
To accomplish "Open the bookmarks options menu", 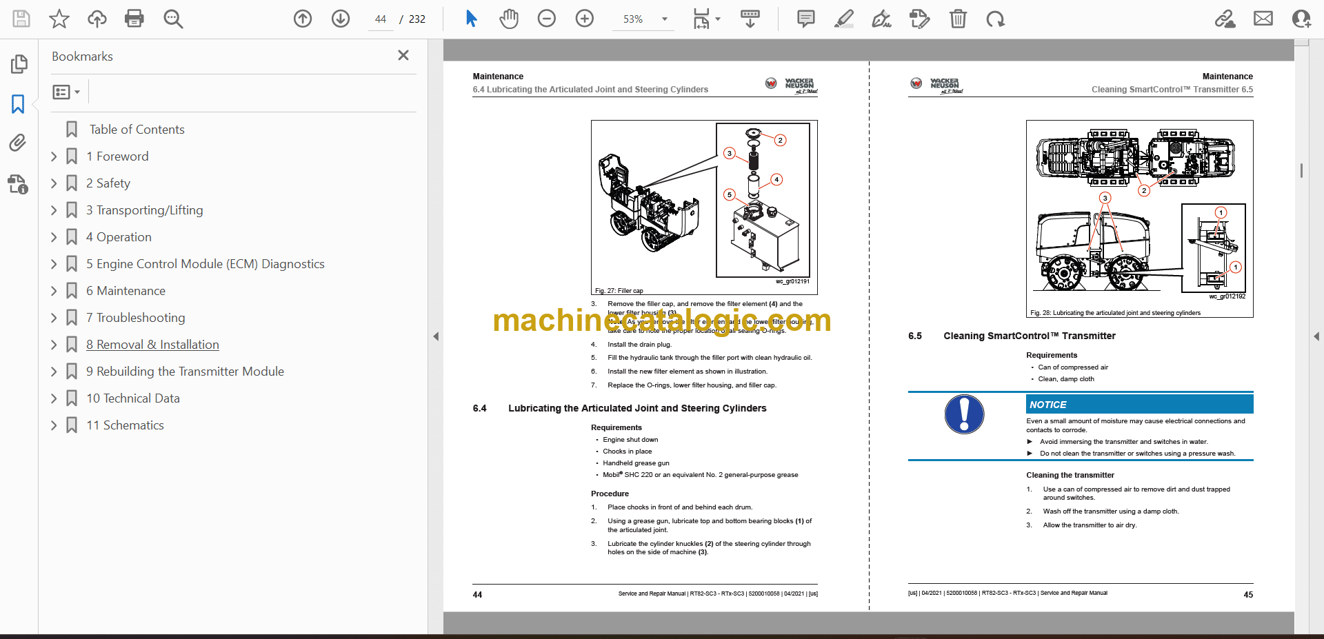I will click(x=66, y=92).
